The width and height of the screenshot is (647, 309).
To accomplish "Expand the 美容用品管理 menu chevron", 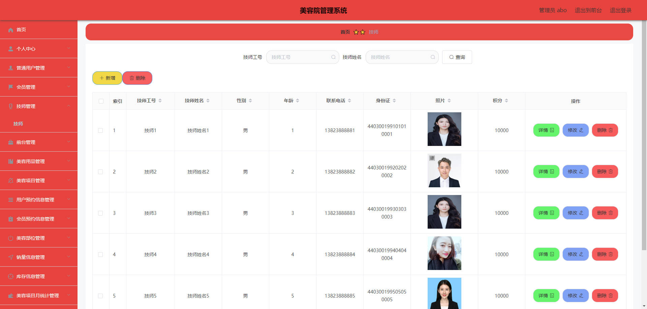I will pos(69,161).
